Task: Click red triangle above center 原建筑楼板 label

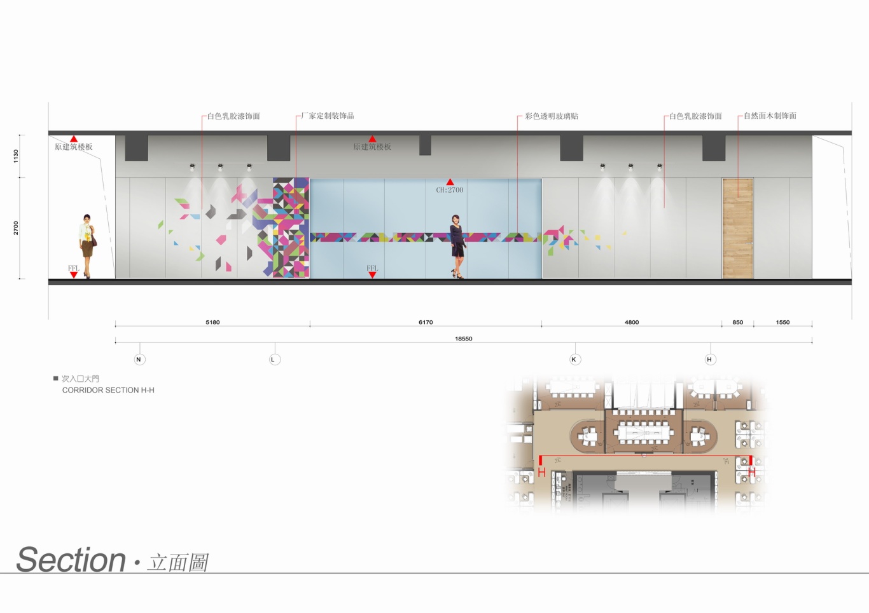Action: coord(372,138)
